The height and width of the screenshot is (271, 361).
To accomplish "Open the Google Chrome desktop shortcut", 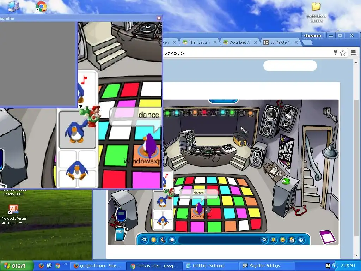I will click(41, 6).
